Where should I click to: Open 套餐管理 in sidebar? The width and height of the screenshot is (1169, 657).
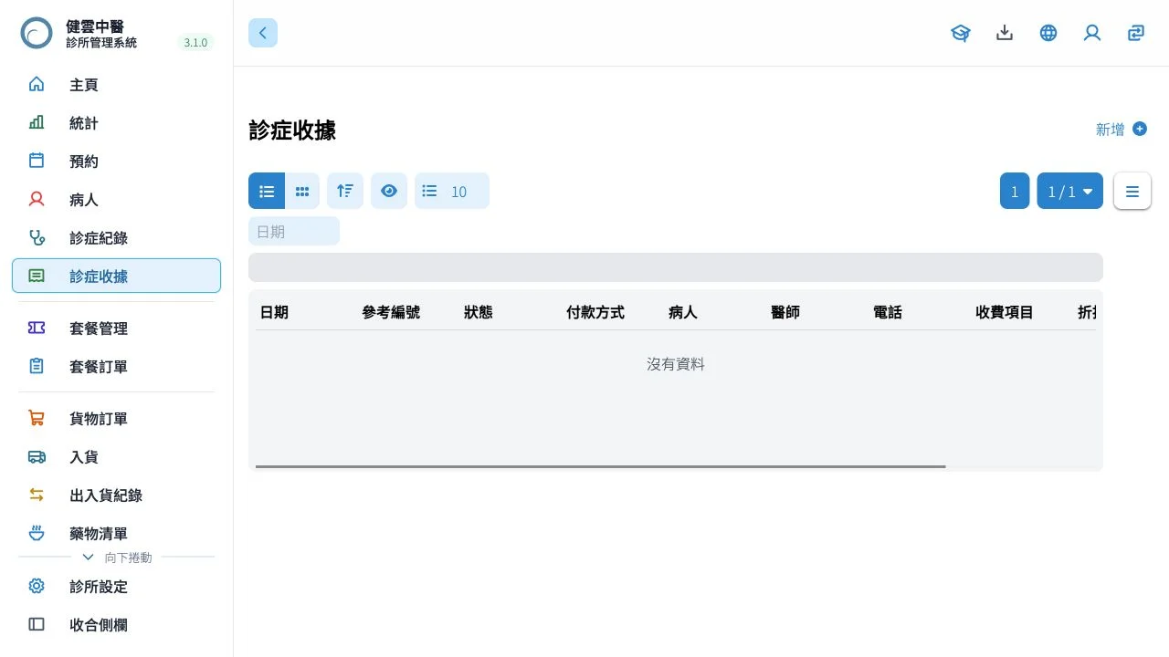(116, 328)
